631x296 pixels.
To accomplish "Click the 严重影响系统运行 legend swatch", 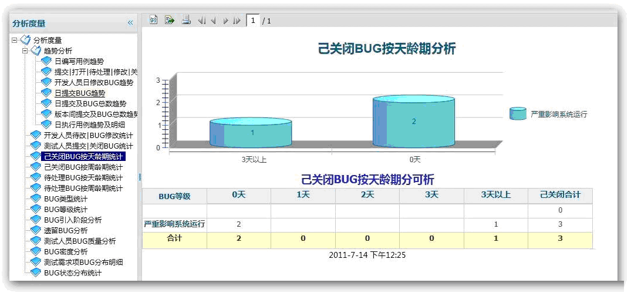I will (518, 113).
